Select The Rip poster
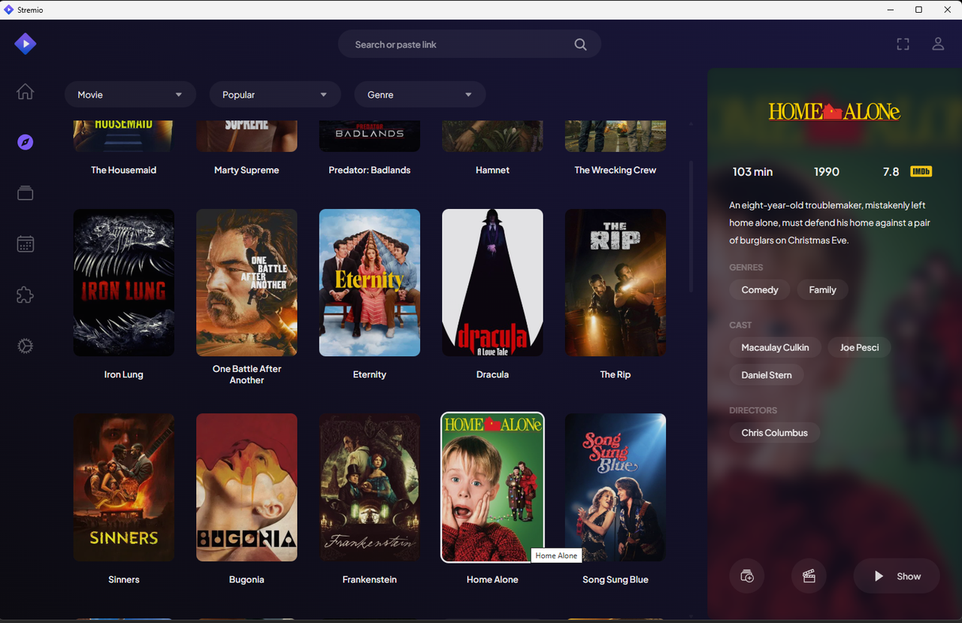This screenshot has width=962, height=623. point(616,283)
